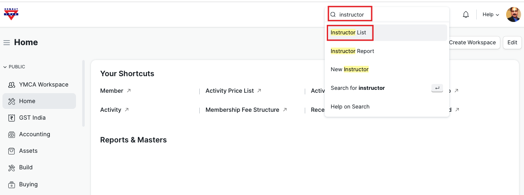Open the notifications bell
The width and height of the screenshot is (524, 195).
tap(466, 14)
